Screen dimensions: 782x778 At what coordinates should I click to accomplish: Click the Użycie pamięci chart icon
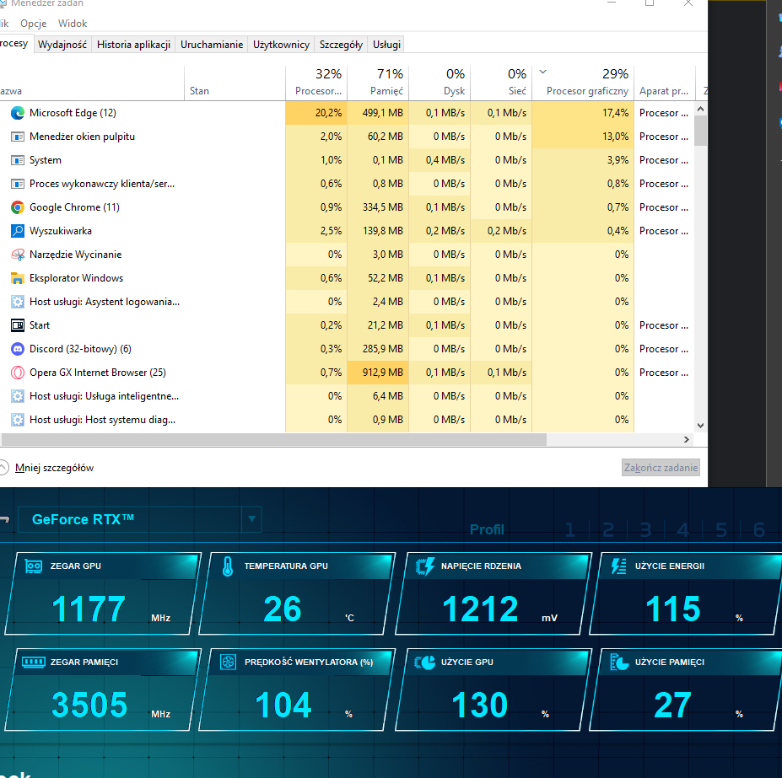(619, 663)
